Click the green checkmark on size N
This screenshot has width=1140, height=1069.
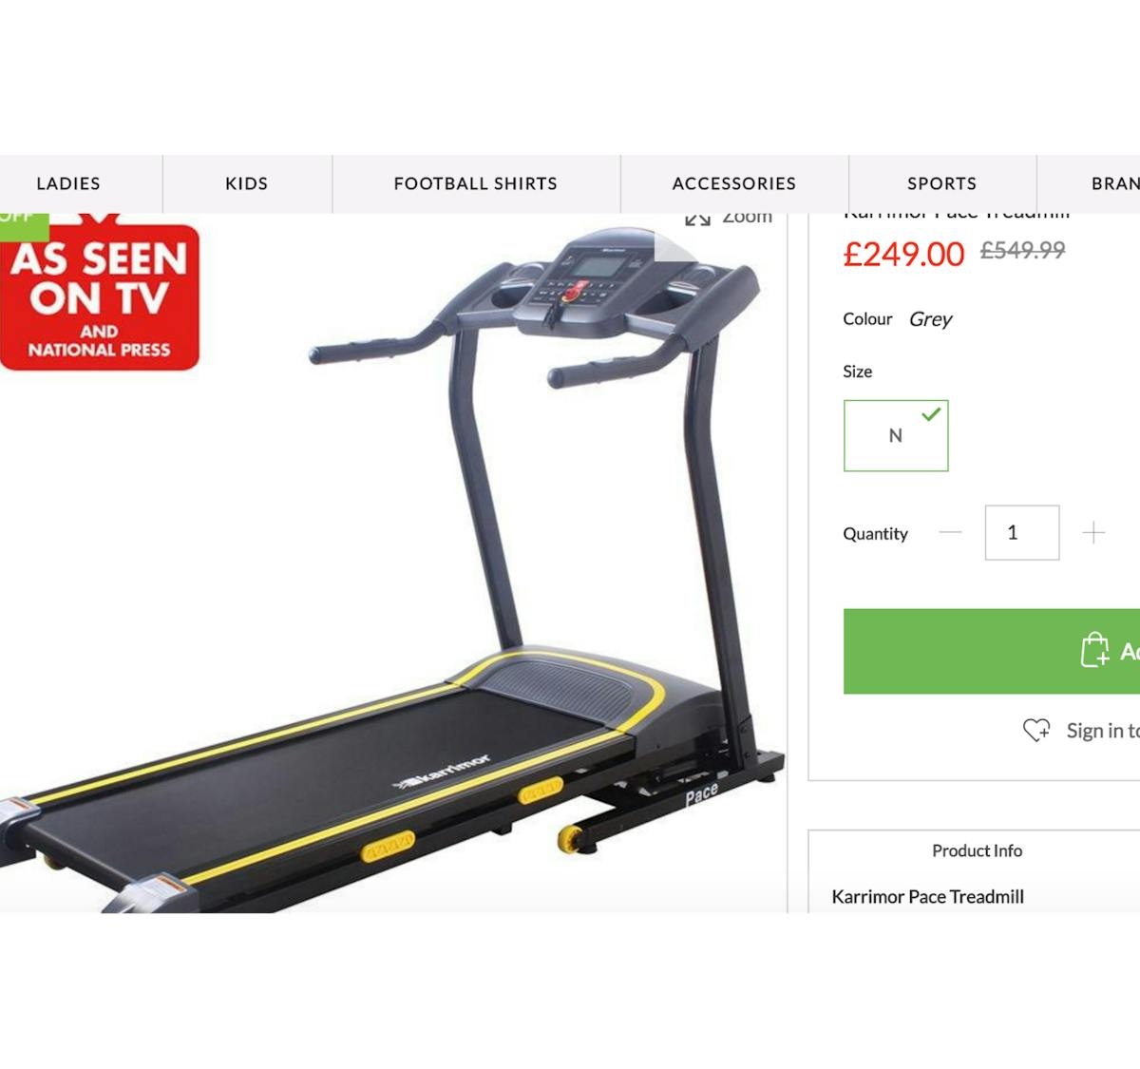(x=931, y=413)
